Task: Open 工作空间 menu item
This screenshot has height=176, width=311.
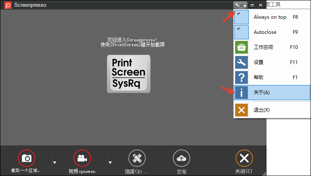Action: point(272,47)
